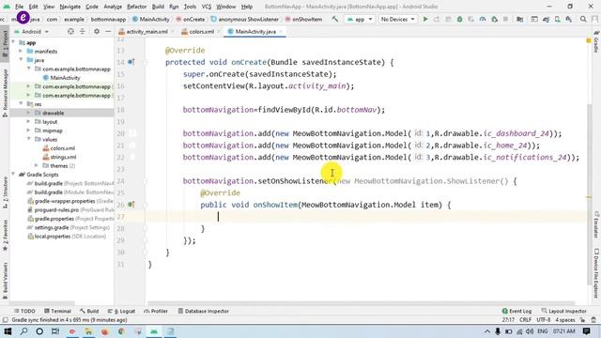Click the Make Project hammer icon

[x=335, y=19]
